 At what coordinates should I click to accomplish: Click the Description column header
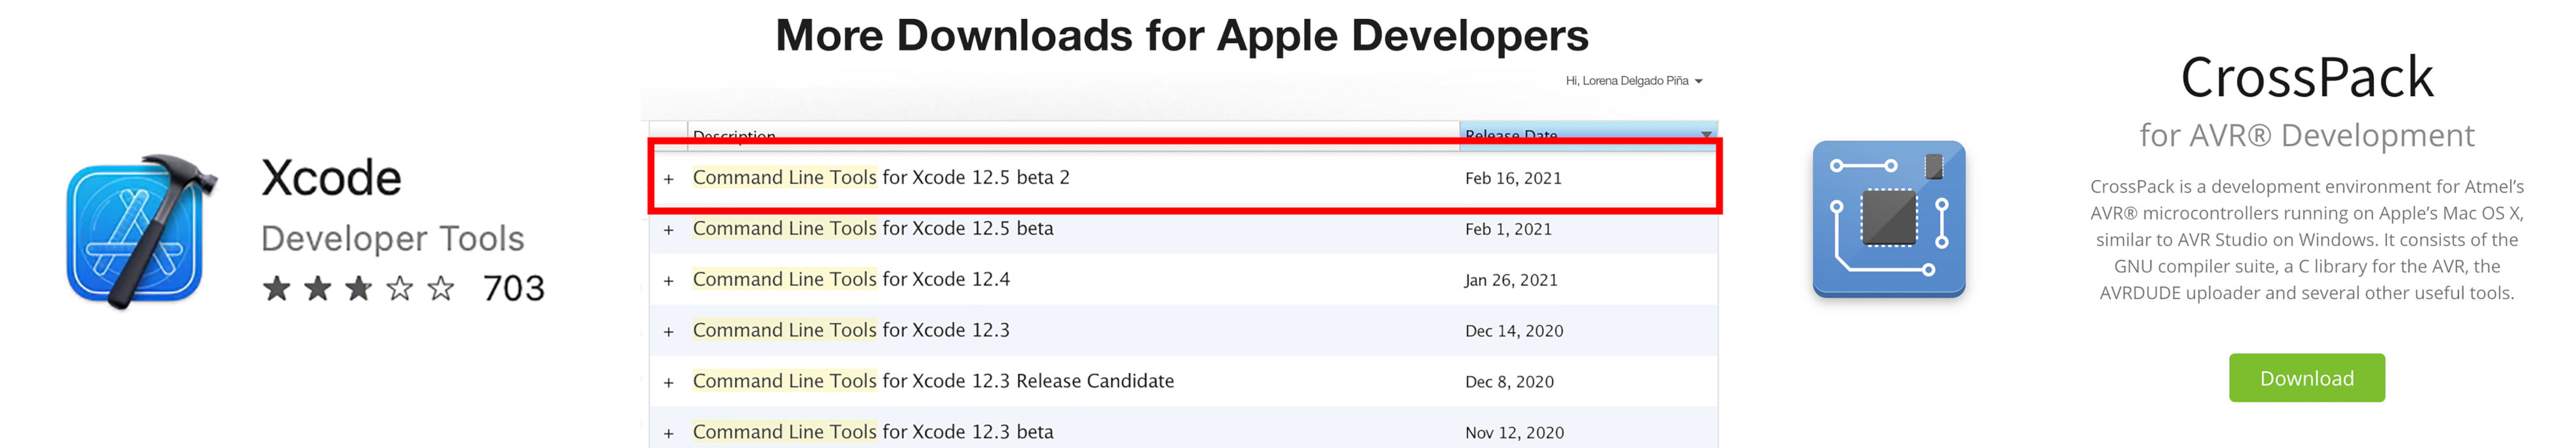pyautogui.click(x=1073, y=135)
